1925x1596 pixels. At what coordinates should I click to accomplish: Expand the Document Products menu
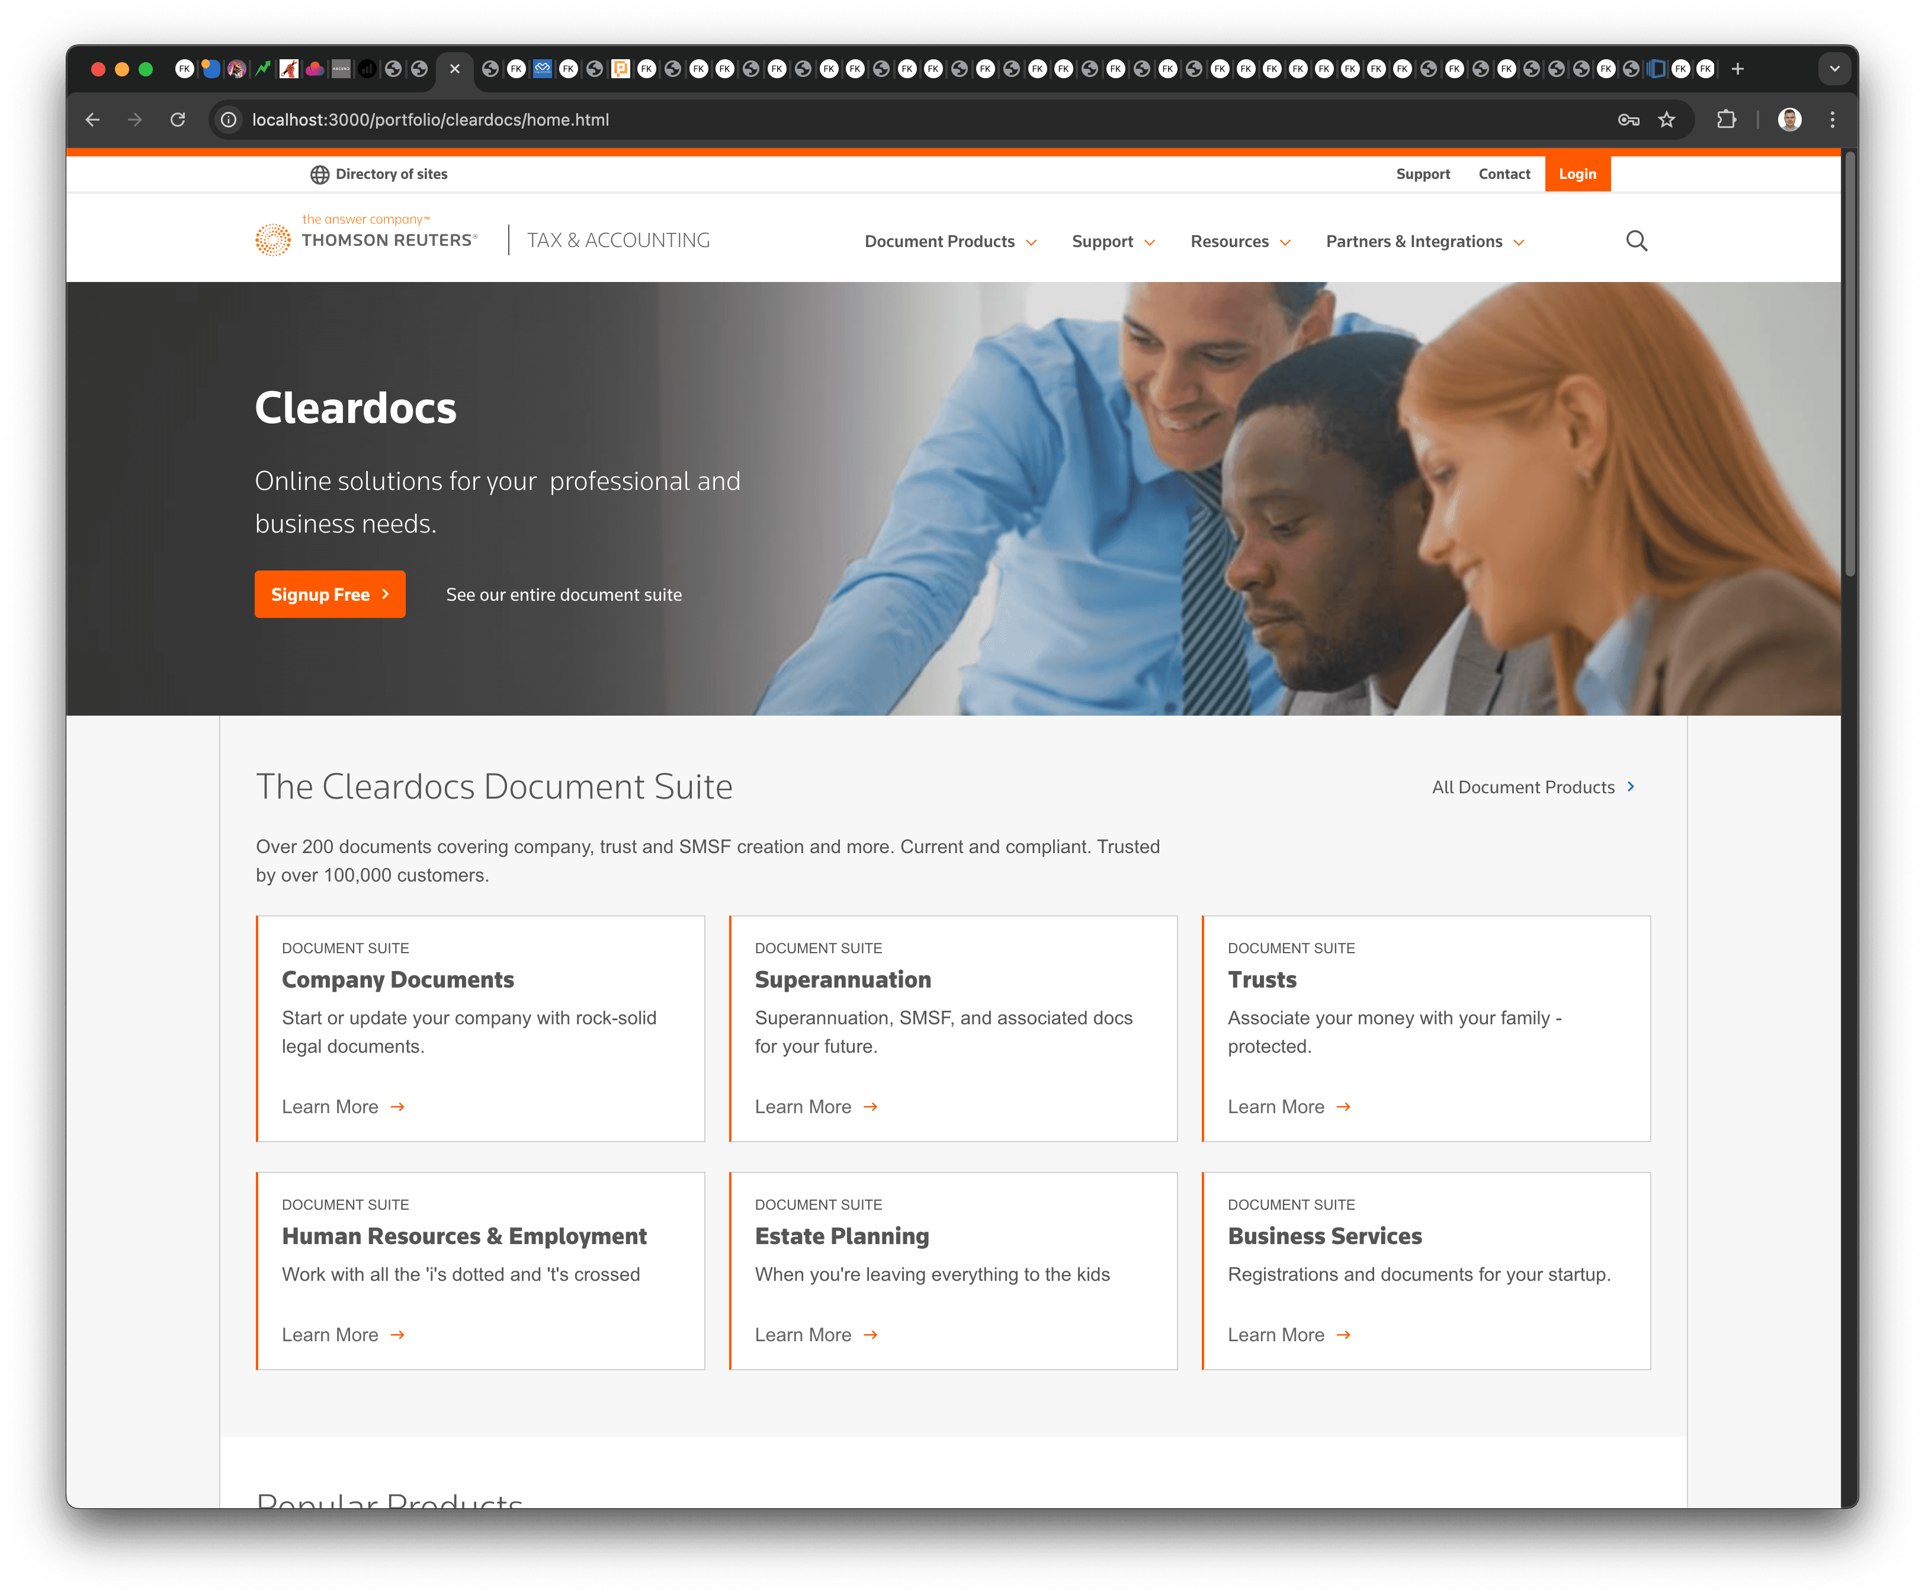click(x=951, y=241)
